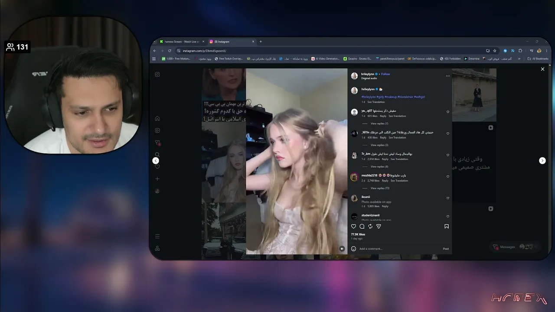Expand View replies (7) under ya__q07 comment

pyautogui.click(x=379, y=123)
